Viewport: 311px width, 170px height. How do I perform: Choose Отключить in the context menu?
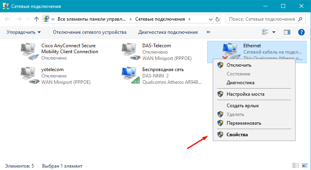(239, 65)
